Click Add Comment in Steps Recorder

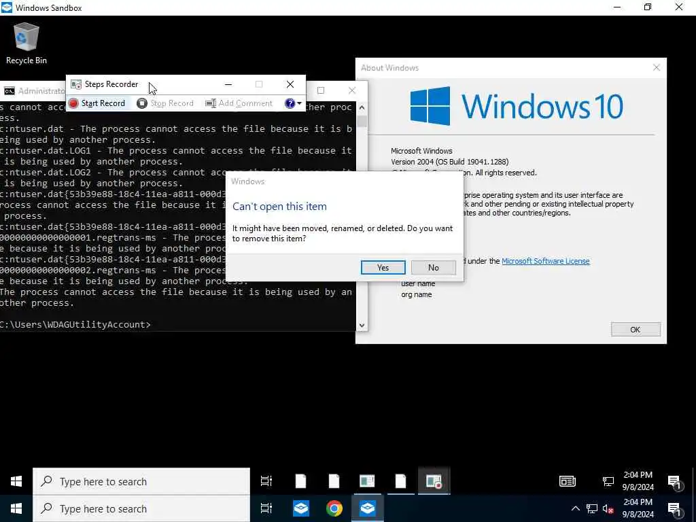(239, 103)
